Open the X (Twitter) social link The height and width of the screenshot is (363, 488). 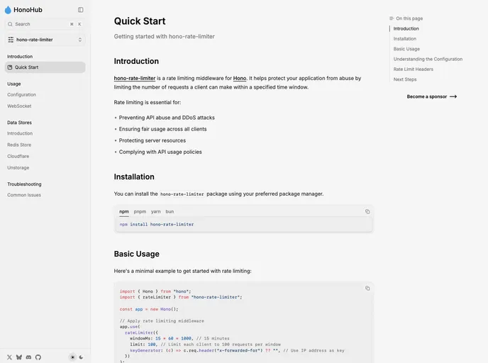(9, 357)
